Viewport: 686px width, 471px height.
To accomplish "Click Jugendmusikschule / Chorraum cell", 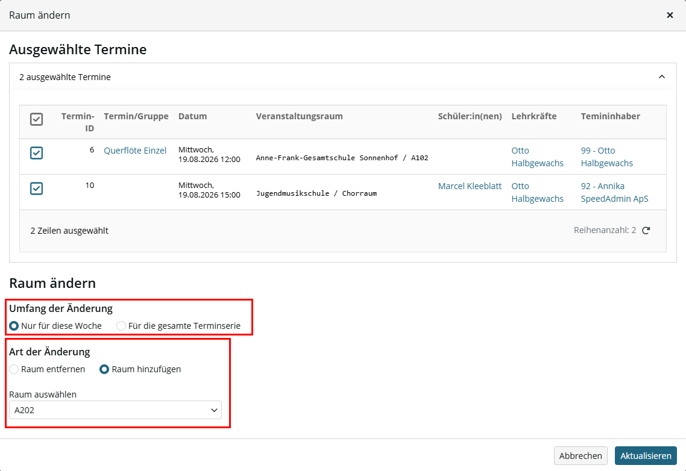I will coord(316,193).
